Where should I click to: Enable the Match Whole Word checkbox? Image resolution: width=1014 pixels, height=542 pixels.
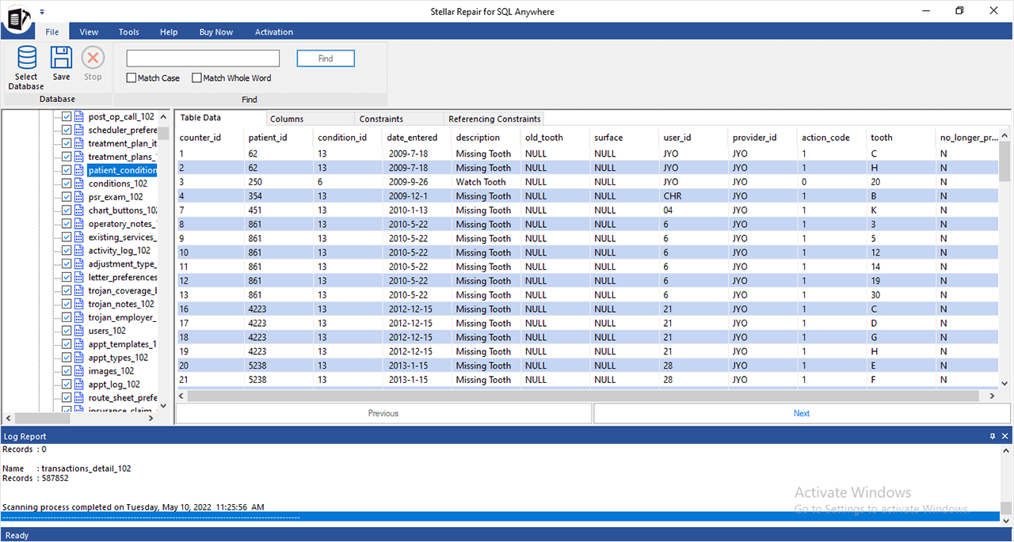196,78
